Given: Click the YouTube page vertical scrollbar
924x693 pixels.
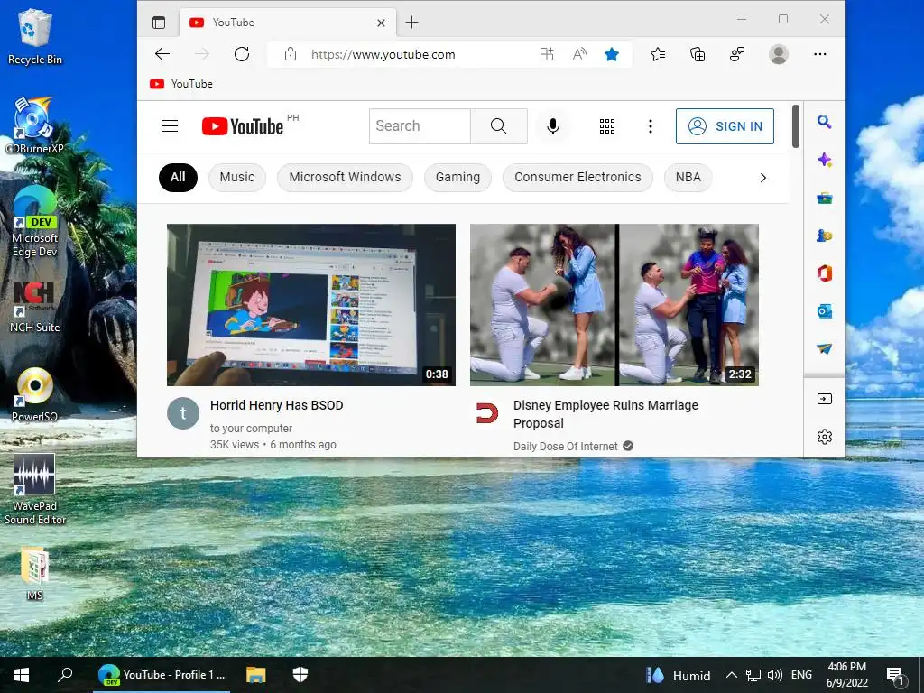Looking at the screenshot, I should coord(796,126).
